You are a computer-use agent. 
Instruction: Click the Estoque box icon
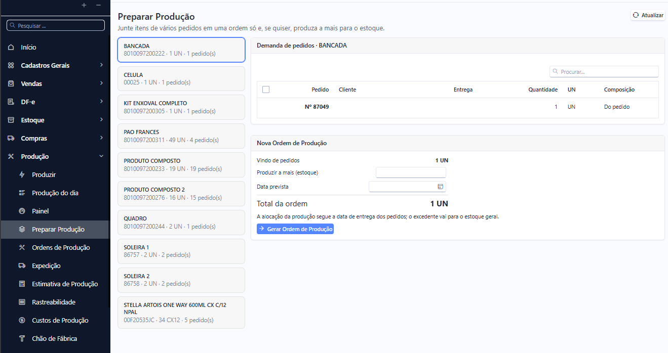click(11, 120)
